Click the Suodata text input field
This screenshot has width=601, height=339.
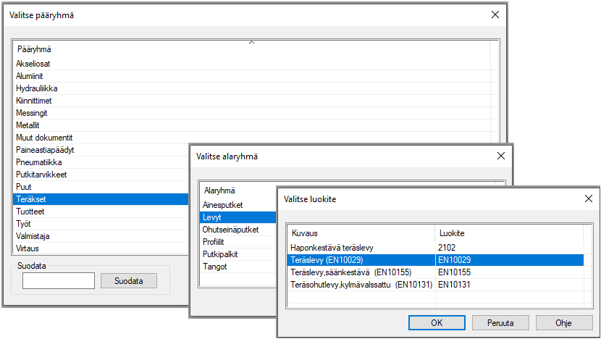(x=59, y=280)
